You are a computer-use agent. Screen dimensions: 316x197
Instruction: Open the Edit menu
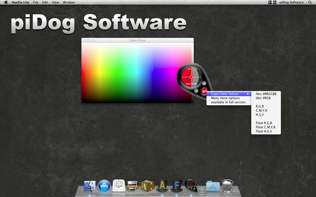pos(45,2)
